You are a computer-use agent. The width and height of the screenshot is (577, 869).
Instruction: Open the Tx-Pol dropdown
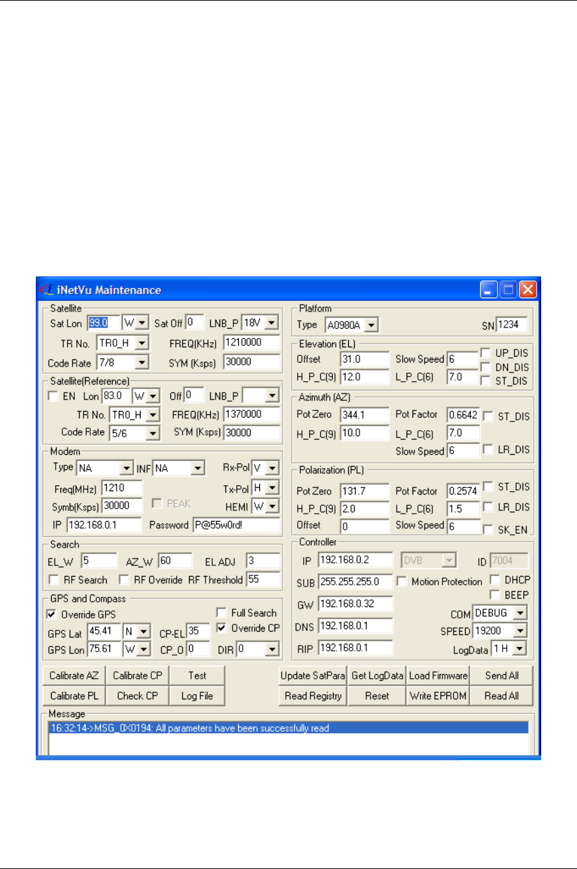click(273, 487)
